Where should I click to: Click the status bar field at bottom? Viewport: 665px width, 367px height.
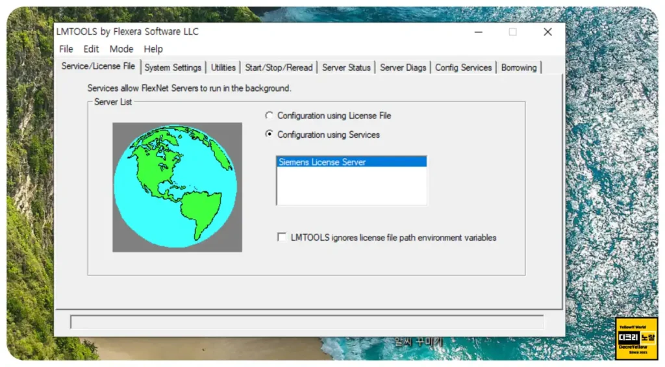click(307, 322)
